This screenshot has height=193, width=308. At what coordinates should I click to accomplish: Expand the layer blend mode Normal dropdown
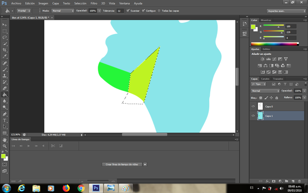click(x=265, y=91)
